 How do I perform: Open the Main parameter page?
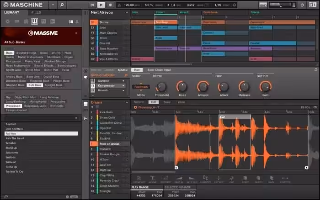[x=137, y=70]
